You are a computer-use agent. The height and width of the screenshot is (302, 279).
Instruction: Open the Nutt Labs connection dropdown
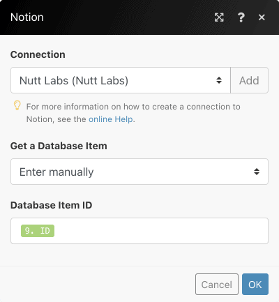point(121,80)
